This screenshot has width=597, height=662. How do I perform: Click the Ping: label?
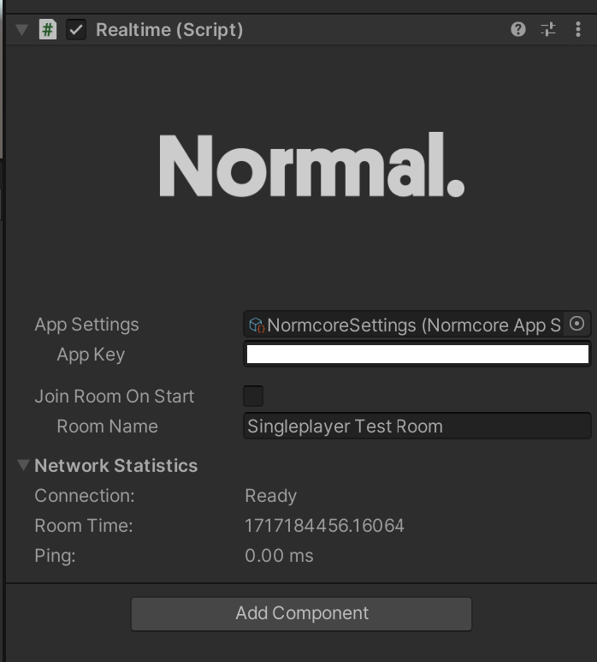click(x=55, y=556)
